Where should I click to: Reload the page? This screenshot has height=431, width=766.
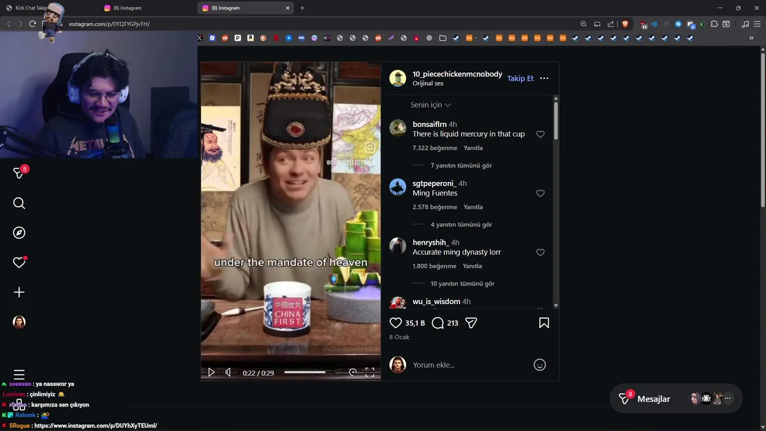click(x=33, y=24)
